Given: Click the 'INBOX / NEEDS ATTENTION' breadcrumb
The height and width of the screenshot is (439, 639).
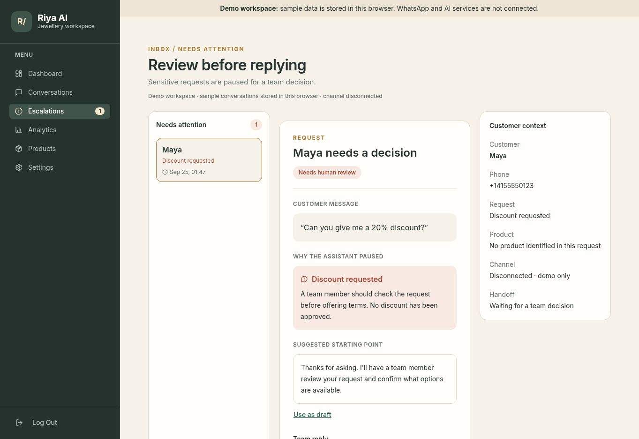Looking at the screenshot, I should point(196,49).
